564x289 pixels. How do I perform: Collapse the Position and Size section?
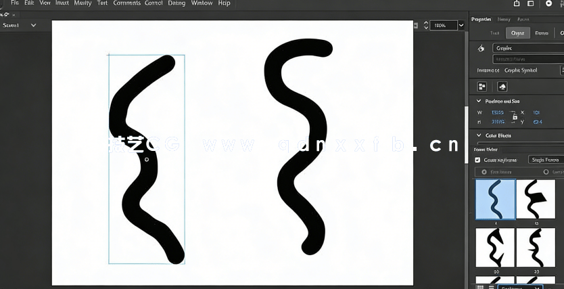tap(479, 101)
